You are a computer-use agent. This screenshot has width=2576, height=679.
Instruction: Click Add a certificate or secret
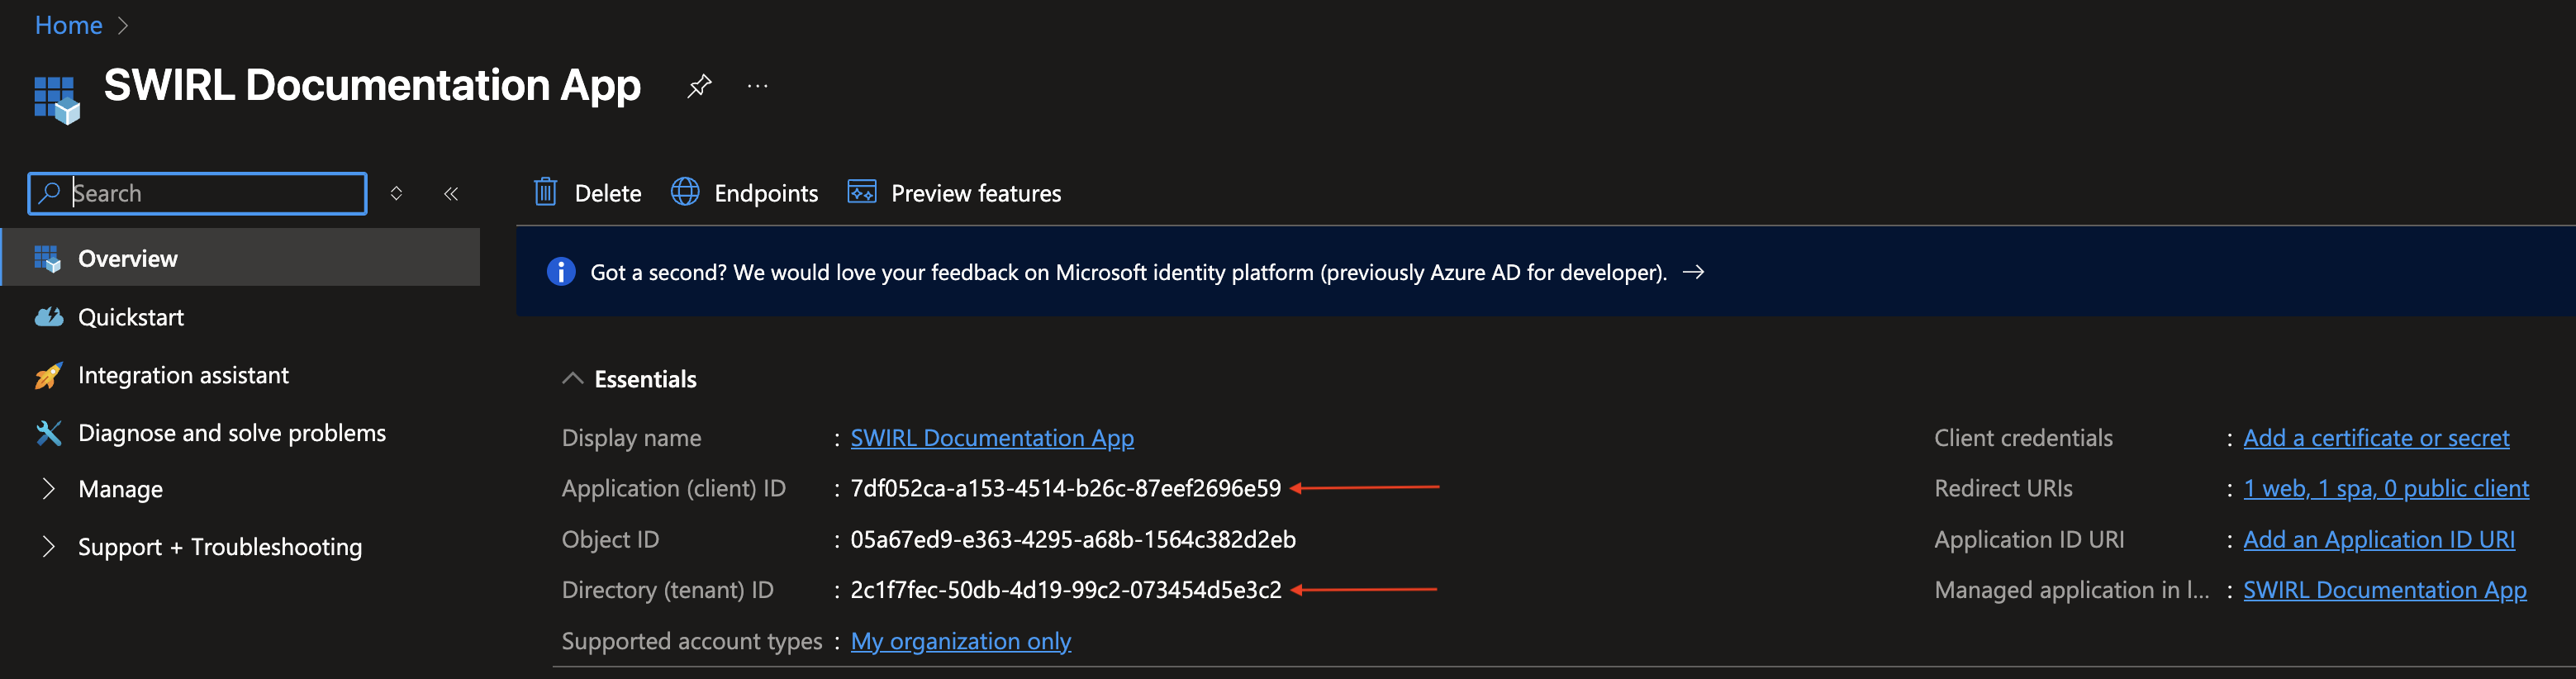2376,438
